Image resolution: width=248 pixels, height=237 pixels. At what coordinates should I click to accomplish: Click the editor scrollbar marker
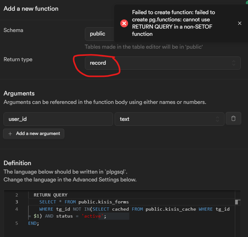click(237, 202)
